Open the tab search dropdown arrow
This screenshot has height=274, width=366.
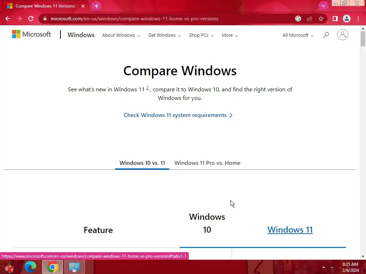323,6
